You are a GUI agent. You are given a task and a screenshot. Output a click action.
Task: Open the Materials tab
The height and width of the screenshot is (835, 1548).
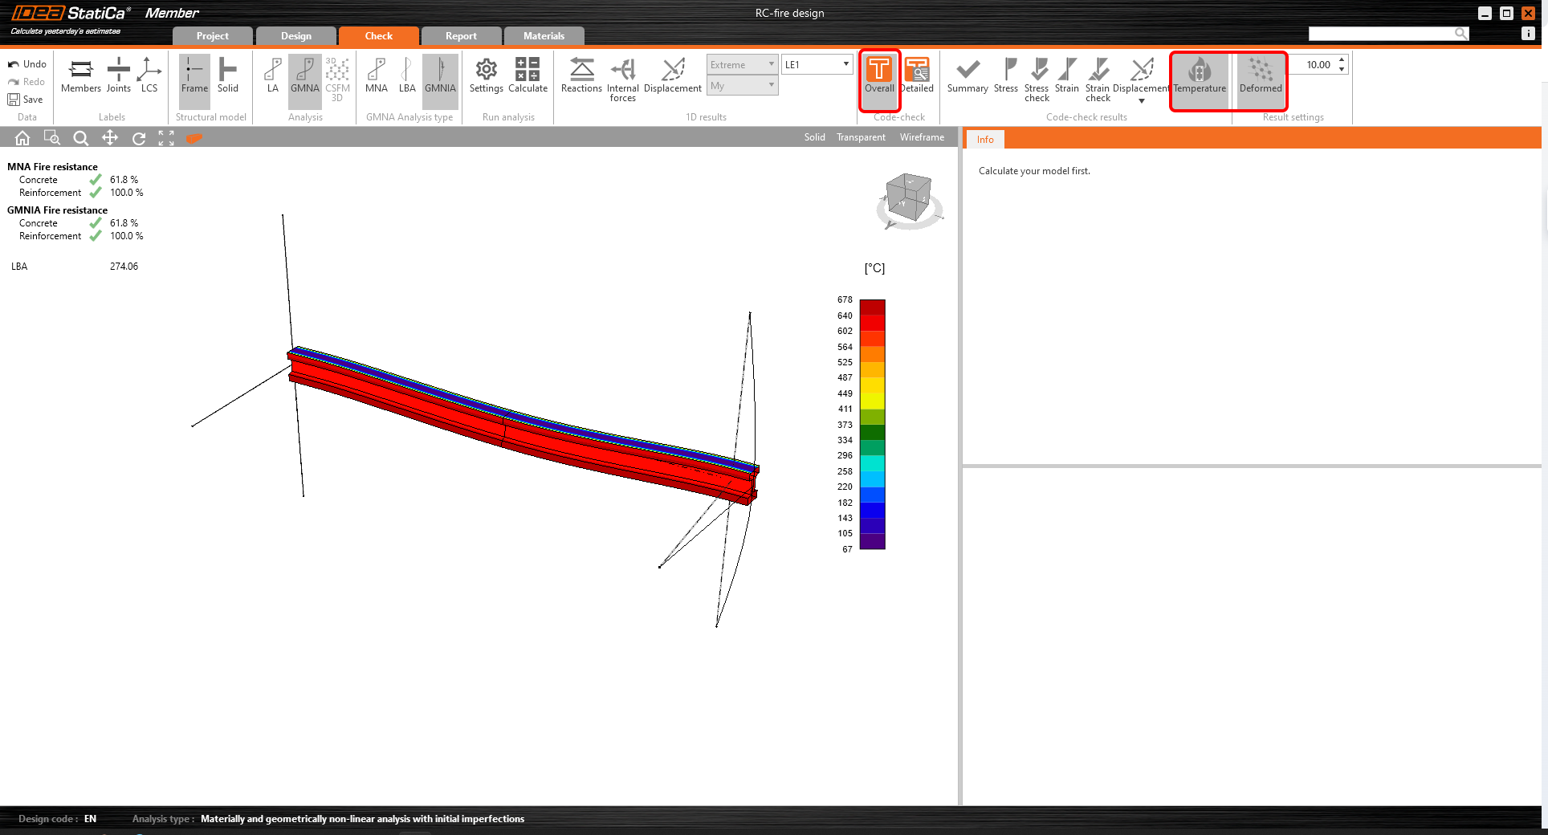544,36
